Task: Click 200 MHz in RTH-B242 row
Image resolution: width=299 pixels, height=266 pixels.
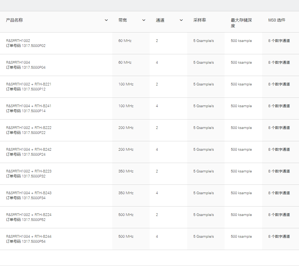Action: pyautogui.click(x=126, y=149)
